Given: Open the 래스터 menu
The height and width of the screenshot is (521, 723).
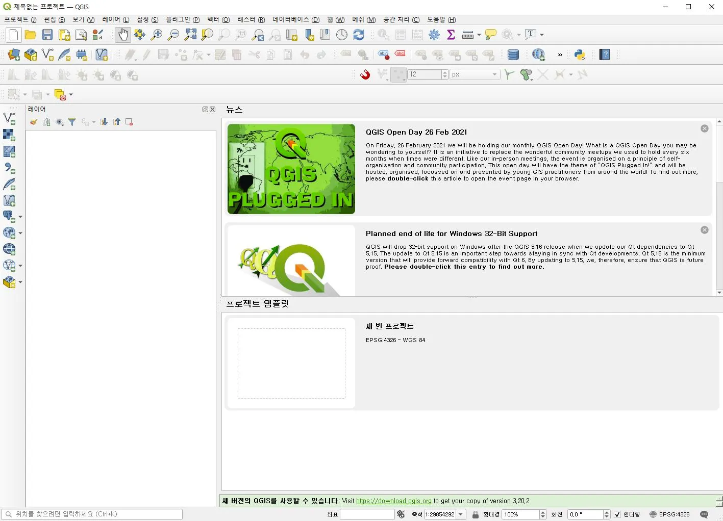Looking at the screenshot, I should coord(251,19).
